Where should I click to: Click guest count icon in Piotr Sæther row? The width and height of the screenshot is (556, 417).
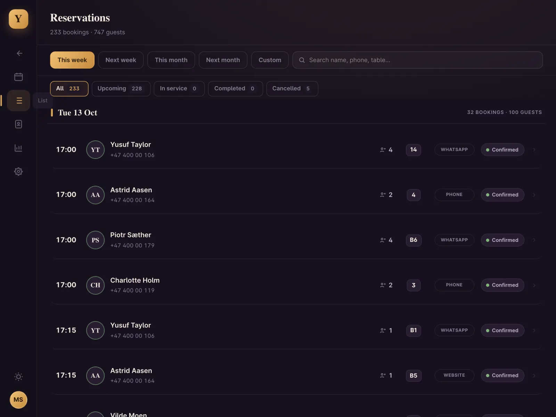pos(383,240)
